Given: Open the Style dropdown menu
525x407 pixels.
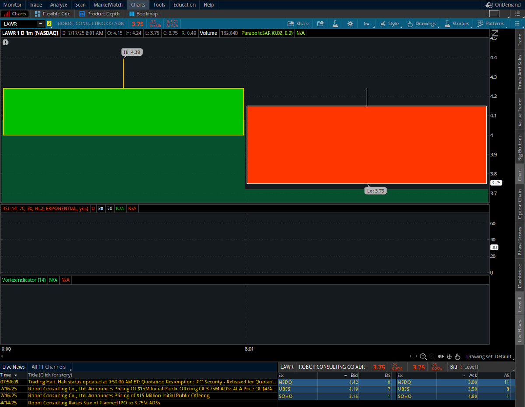Looking at the screenshot, I should tap(390, 24).
